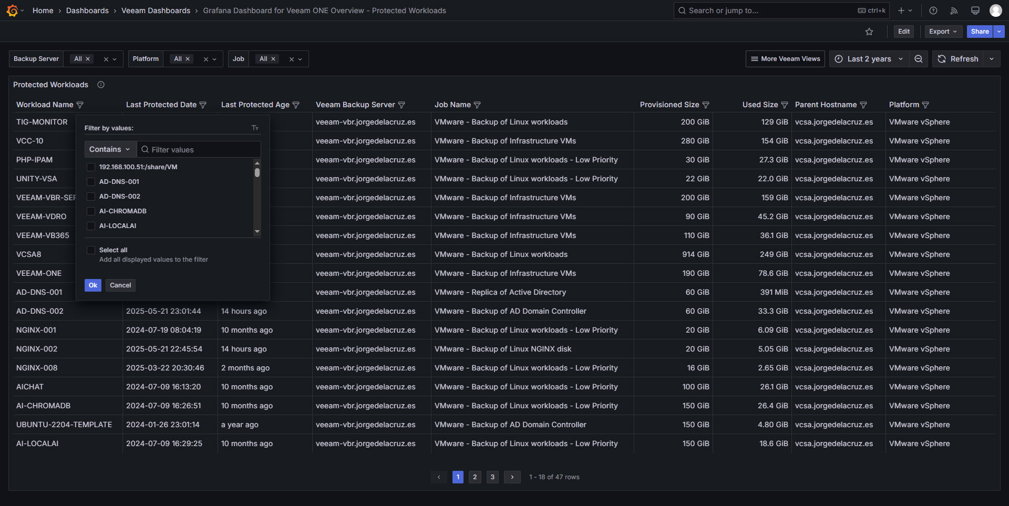Mark dashboard as favorite with star
This screenshot has width=1009, height=506.
click(x=869, y=32)
